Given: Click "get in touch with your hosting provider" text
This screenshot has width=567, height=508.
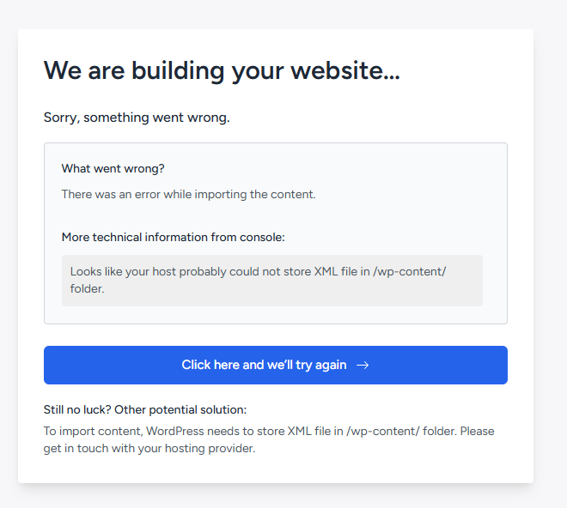Looking at the screenshot, I should [x=149, y=448].
